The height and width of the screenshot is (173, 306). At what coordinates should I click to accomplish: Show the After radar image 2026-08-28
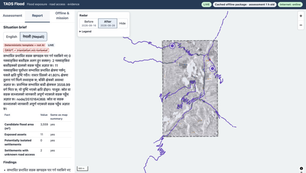click(x=108, y=23)
